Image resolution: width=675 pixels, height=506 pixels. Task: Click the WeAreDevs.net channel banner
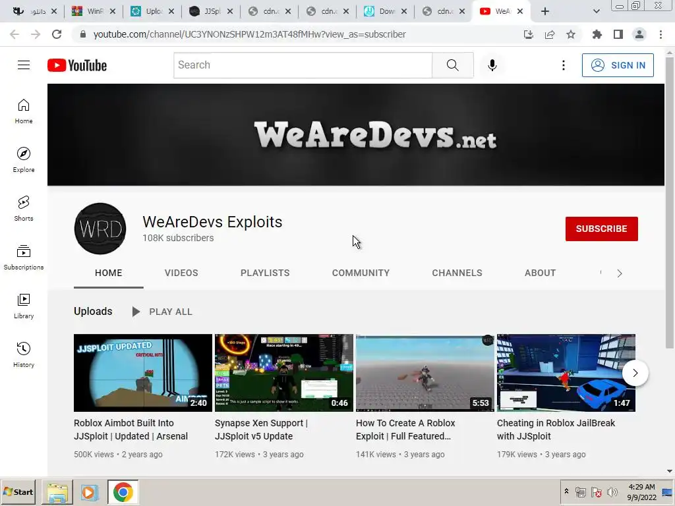click(356, 134)
